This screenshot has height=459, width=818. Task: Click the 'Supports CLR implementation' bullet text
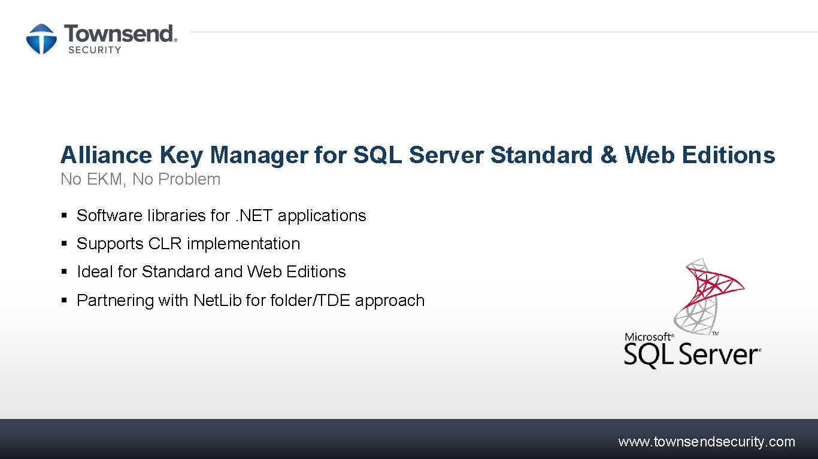click(x=188, y=244)
